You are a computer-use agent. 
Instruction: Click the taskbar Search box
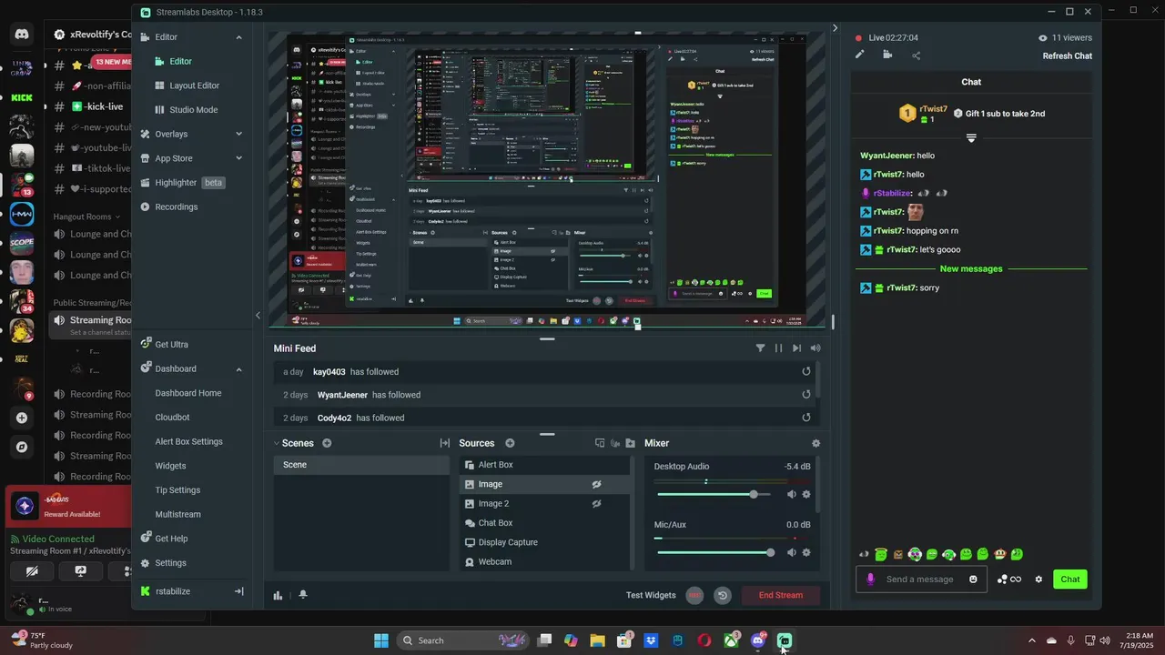coord(463,640)
